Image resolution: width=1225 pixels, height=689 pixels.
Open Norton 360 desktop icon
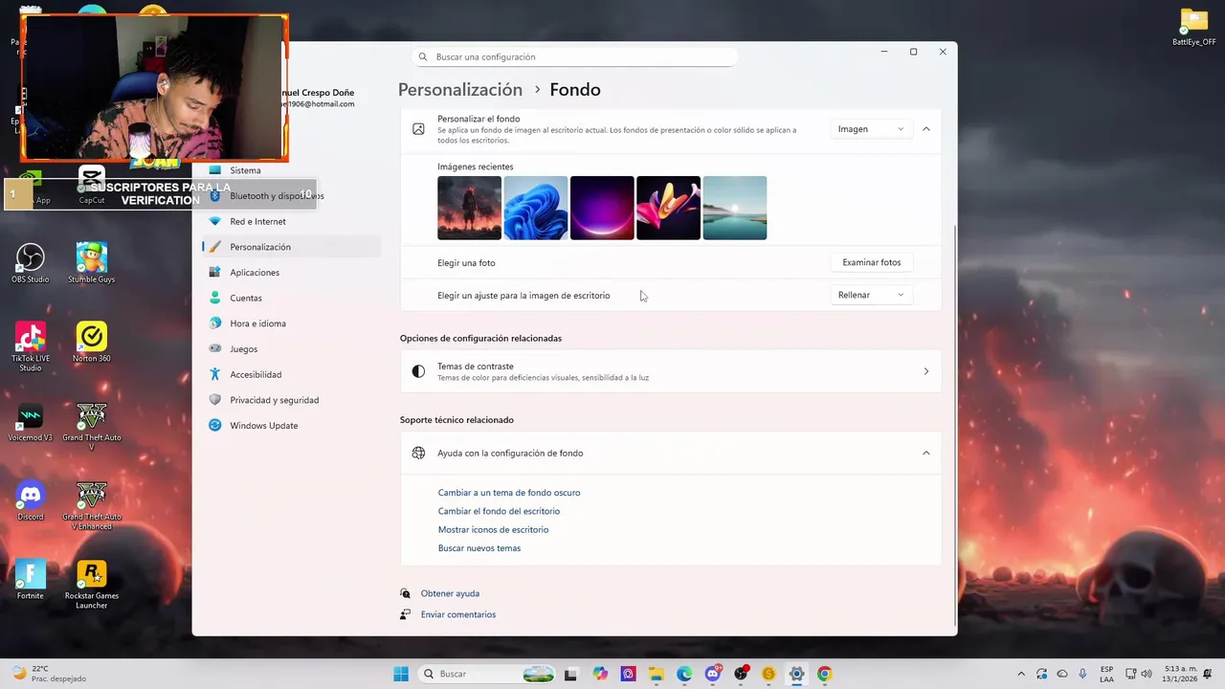coord(92,343)
